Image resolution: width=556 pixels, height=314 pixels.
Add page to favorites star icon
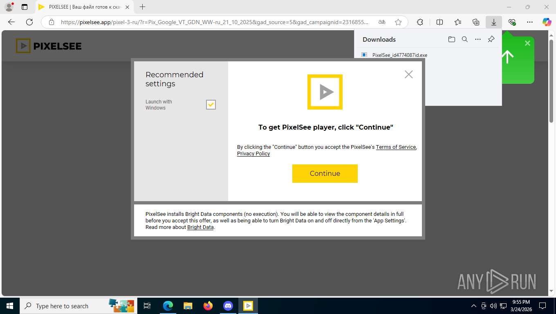coord(398,22)
